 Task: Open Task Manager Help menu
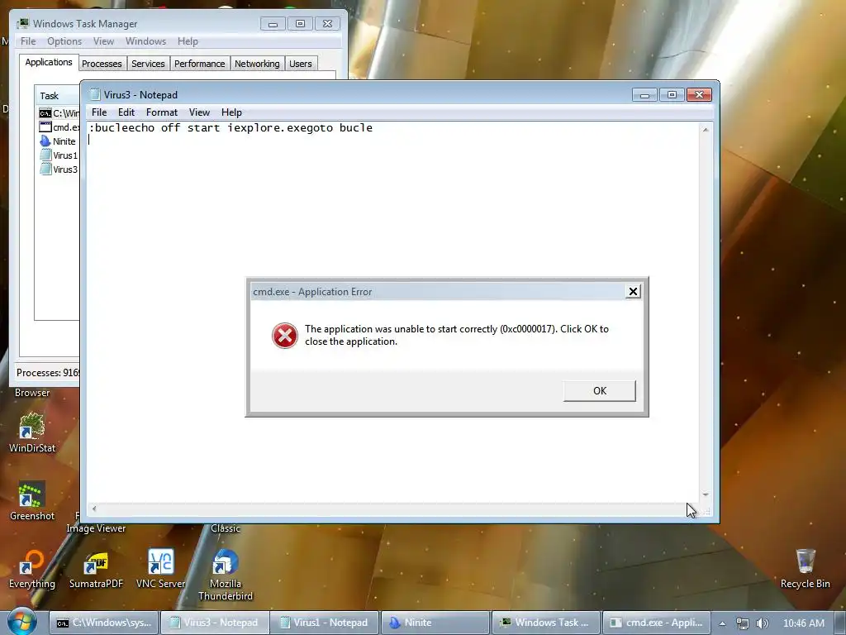188,41
